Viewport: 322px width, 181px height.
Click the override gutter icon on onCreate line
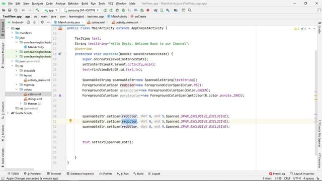(x=60, y=54)
